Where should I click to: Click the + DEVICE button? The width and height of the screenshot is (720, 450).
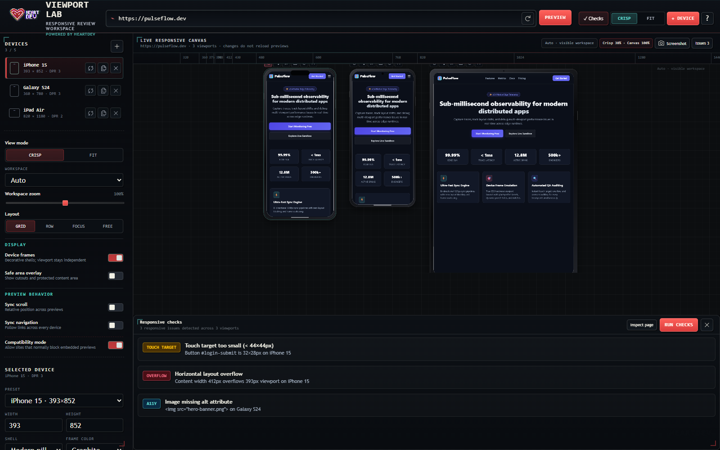click(x=683, y=18)
